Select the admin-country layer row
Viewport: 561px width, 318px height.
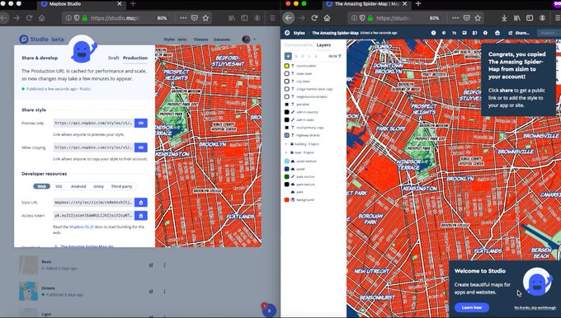click(313, 112)
